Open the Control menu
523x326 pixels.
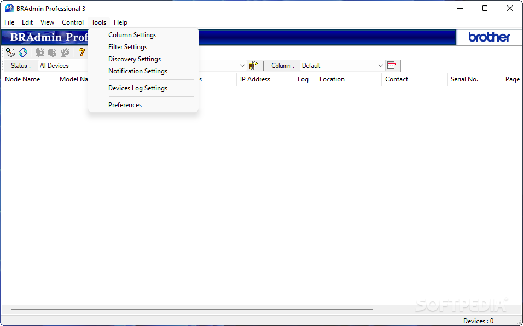[x=73, y=22]
